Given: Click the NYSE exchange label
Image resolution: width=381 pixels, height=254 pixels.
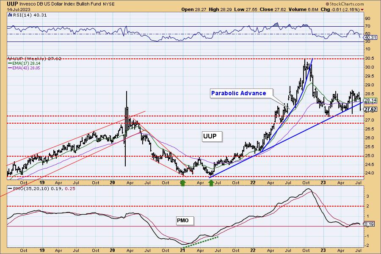Looking at the screenshot, I should click(109, 4).
